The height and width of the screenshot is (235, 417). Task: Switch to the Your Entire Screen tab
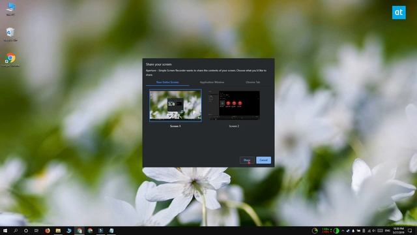(167, 82)
